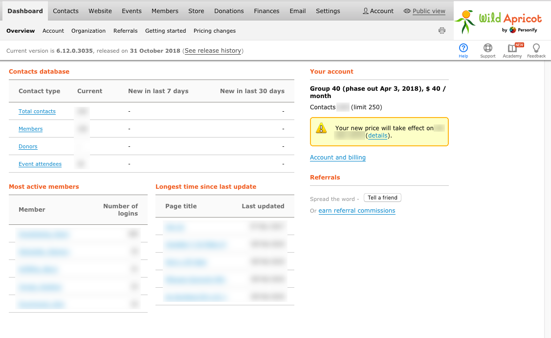Image resolution: width=551 pixels, height=338 pixels.
Task: Click the Feedback lightbulb icon
Action: tap(536, 48)
